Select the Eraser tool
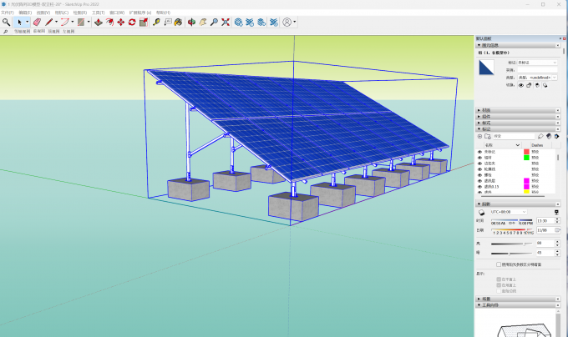Screen dimensions: 568x337 point(37,22)
